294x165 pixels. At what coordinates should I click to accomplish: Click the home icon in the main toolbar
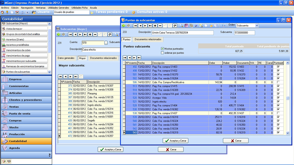point(3,12)
